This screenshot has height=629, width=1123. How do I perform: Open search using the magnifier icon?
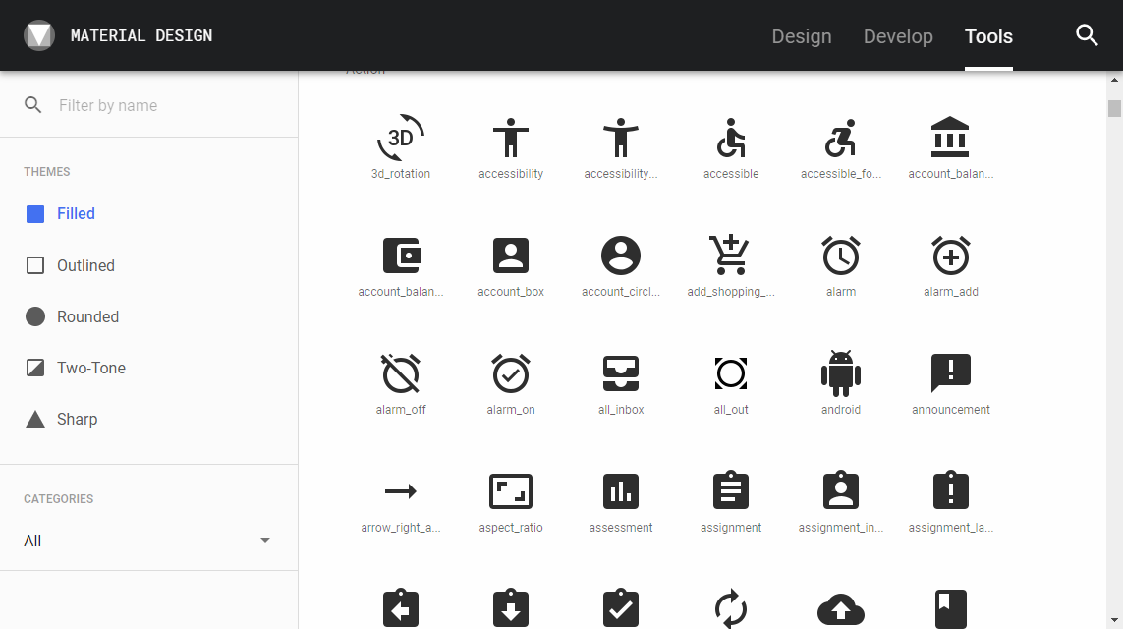pos(1087,35)
